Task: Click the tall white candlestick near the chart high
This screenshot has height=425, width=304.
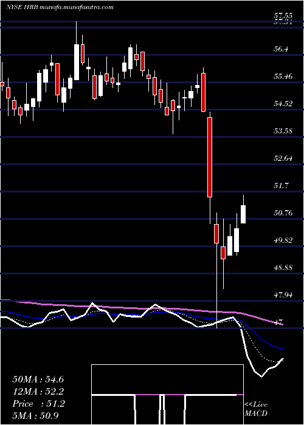Action: [77, 62]
